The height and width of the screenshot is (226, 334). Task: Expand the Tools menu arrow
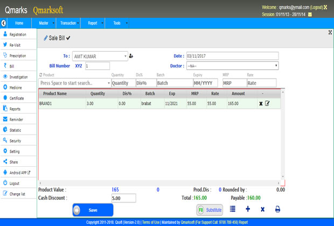[127, 23]
